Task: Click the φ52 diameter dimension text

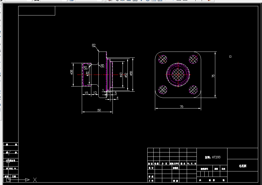Action: click(126, 75)
